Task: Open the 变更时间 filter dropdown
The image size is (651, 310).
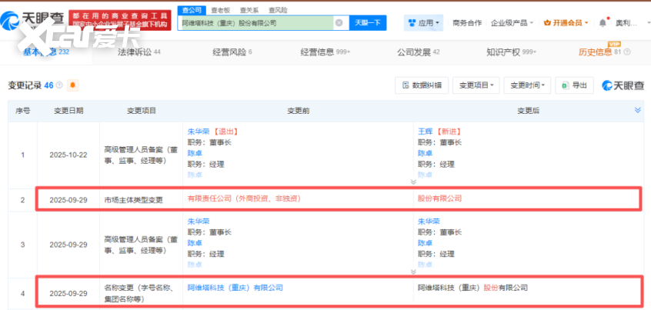Action: click(x=527, y=85)
